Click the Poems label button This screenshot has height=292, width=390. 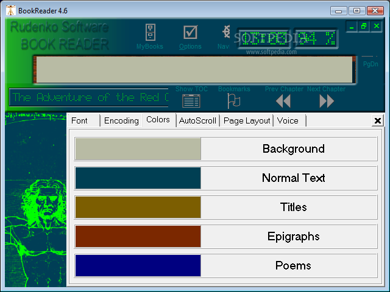[x=289, y=265]
